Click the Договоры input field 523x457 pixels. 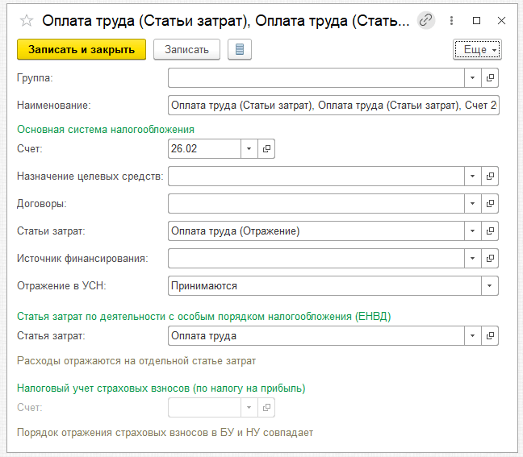tap(316, 204)
